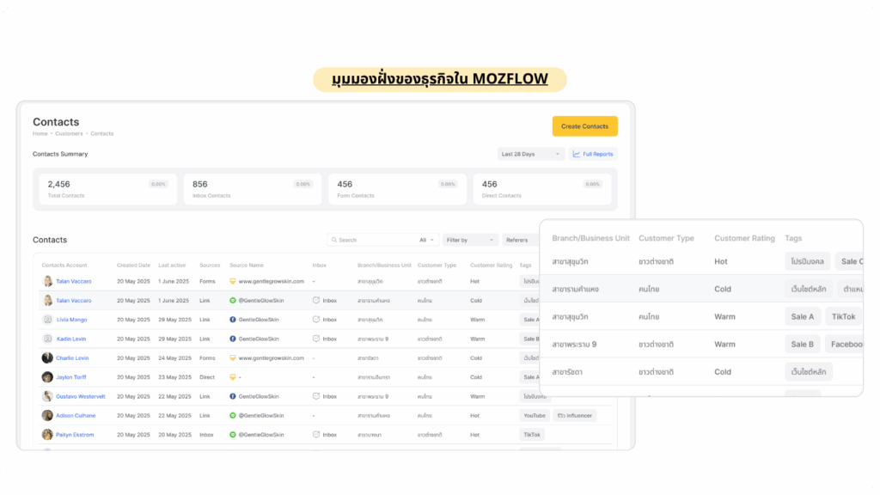The height and width of the screenshot is (495, 880).
Task: Click the Sale B tag in the enlarged panel
Action: pyautogui.click(x=803, y=344)
